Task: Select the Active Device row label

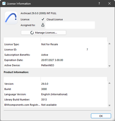Action: click(x=12, y=65)
